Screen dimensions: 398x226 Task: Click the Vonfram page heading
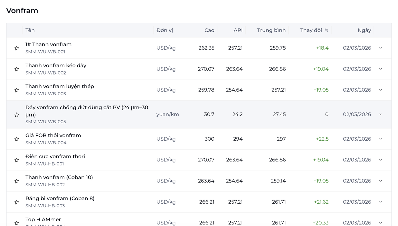[x=22, y=11]
